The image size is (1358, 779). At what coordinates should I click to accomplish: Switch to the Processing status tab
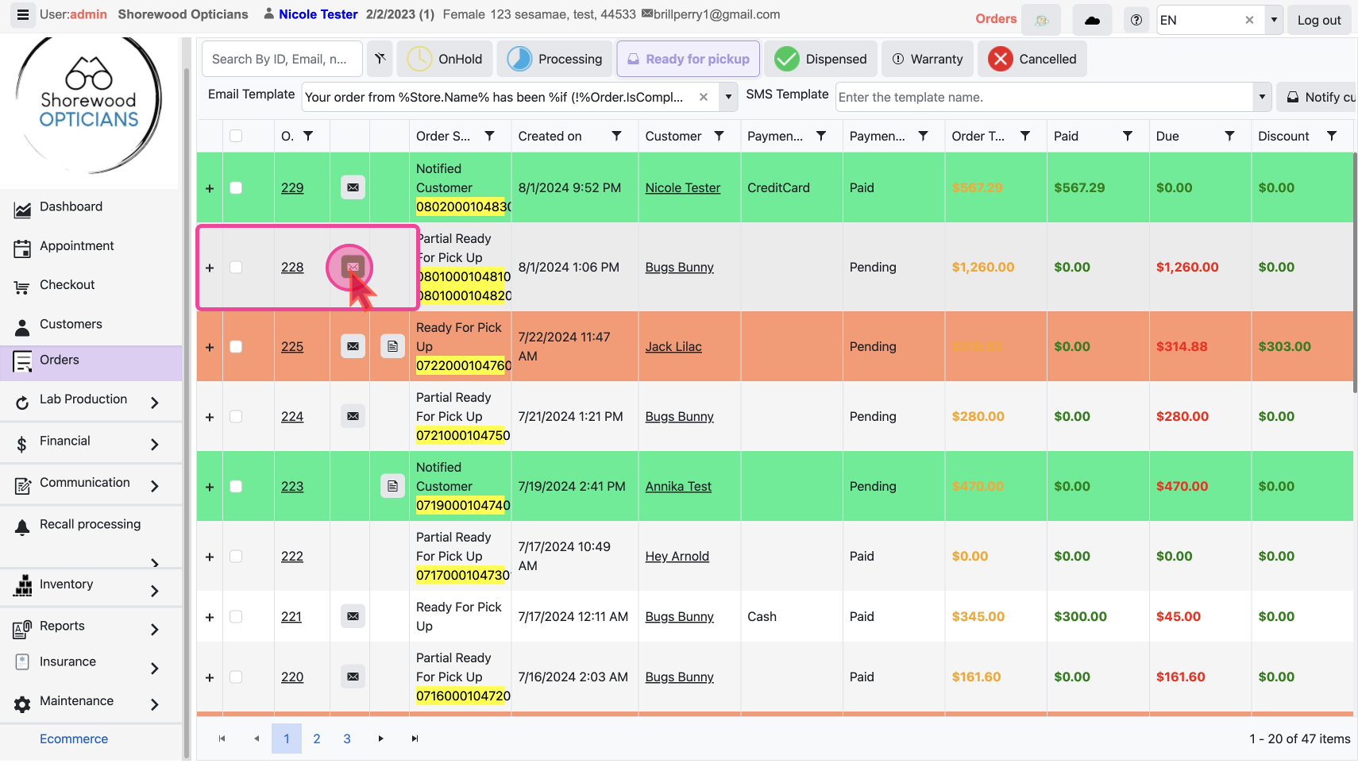click(x=554, y=59)
